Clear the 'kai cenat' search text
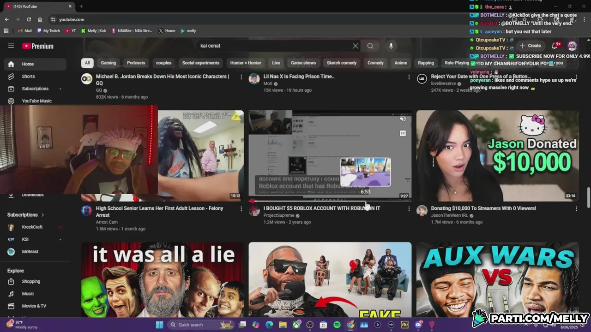Screen dimensions: 591x332 (x=356, y=46)
